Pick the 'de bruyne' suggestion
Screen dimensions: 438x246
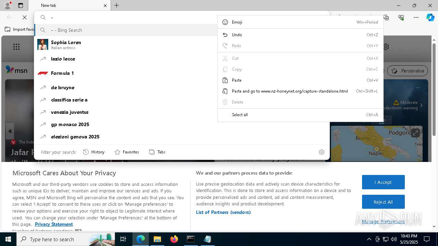[126, 87]
